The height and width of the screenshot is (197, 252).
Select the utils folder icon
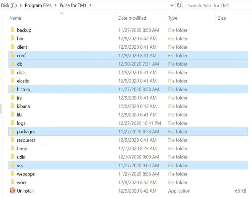coord(12,157)
